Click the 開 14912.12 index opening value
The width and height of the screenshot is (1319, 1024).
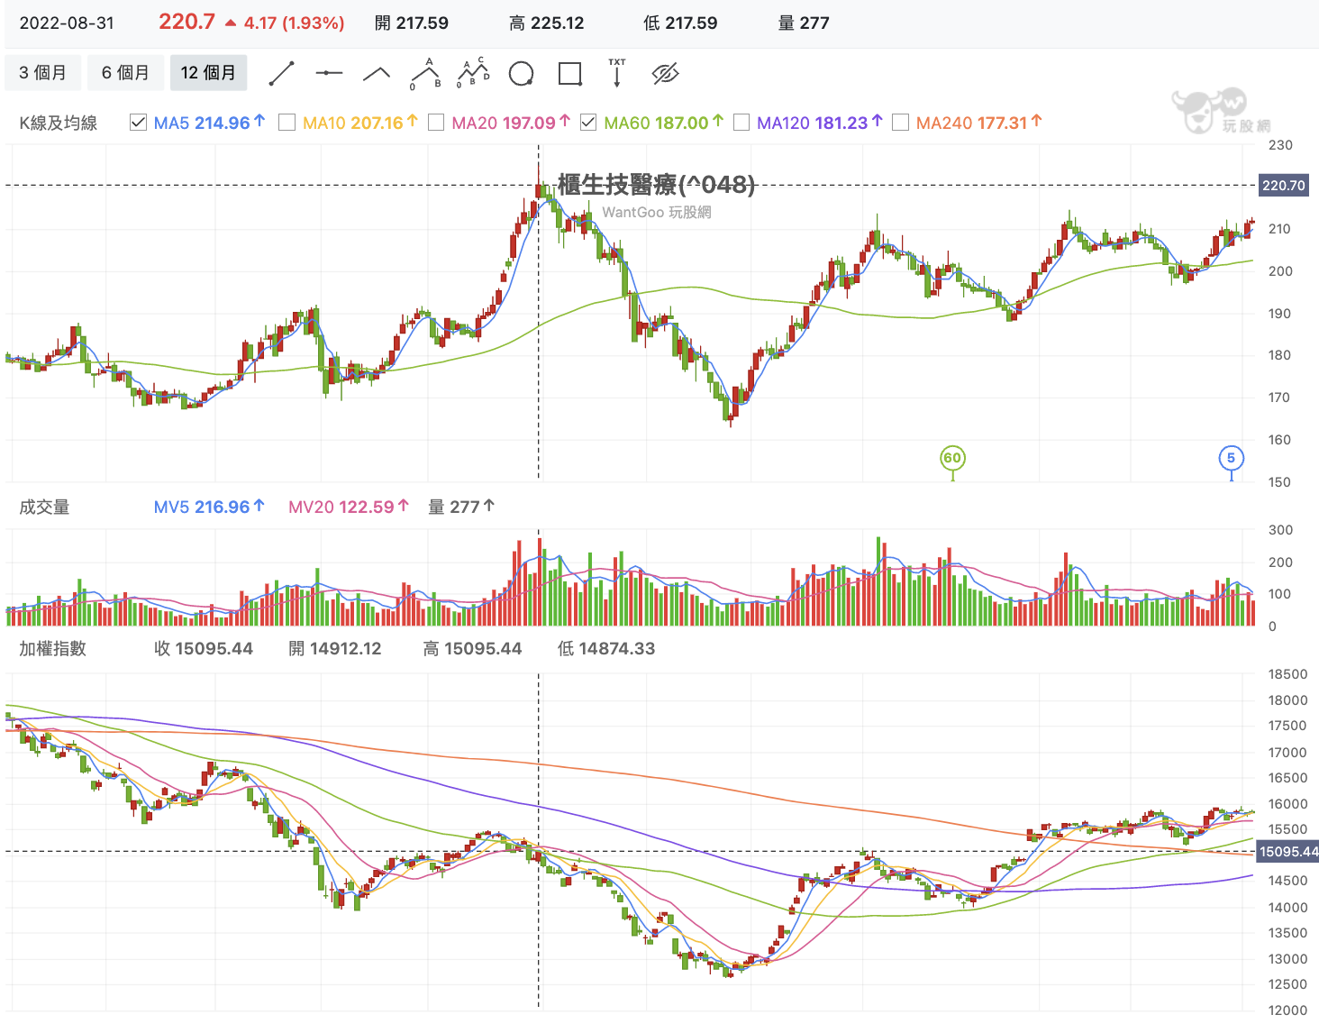[x=335, y=649]
